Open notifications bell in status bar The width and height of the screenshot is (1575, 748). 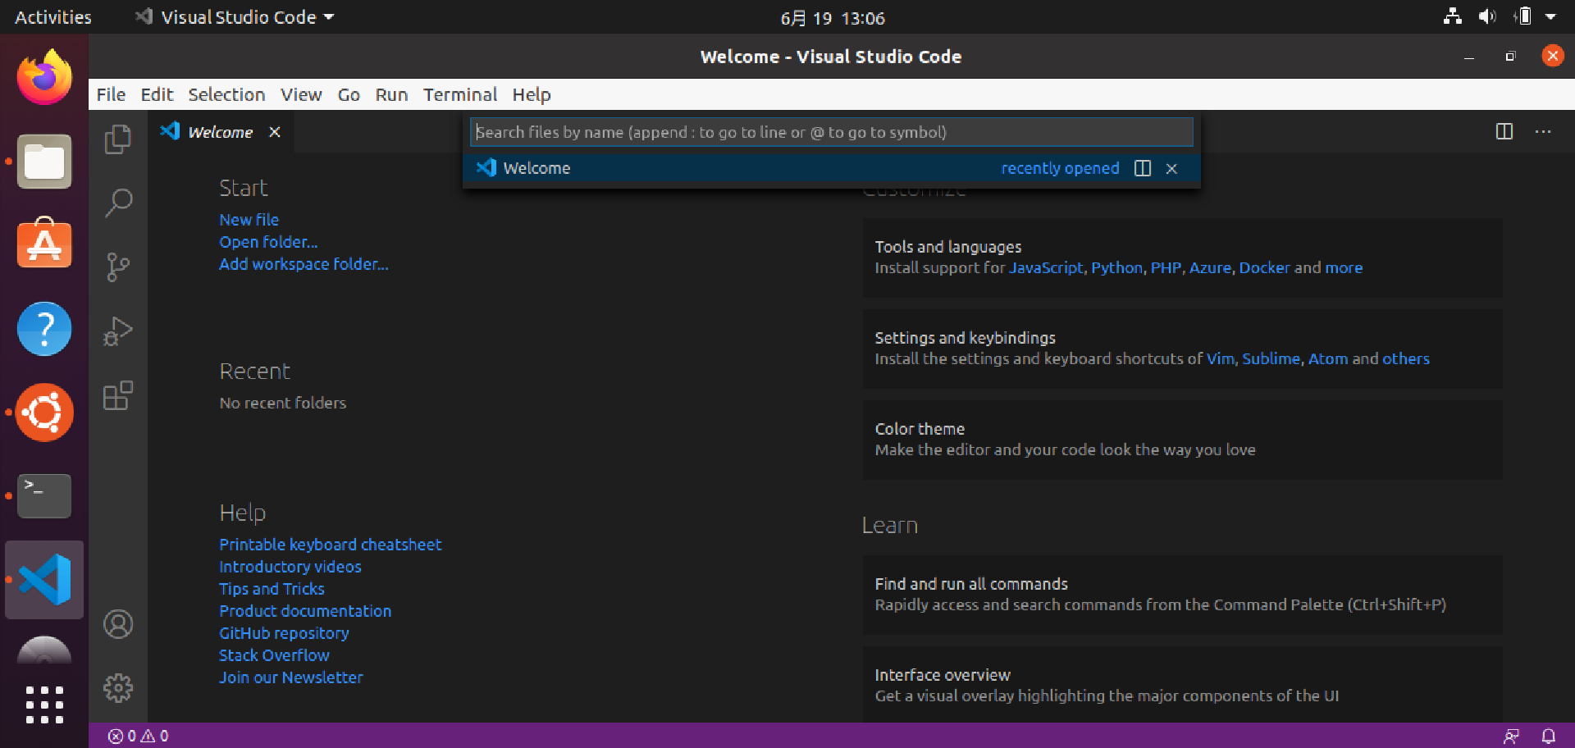coord(1549,736)
